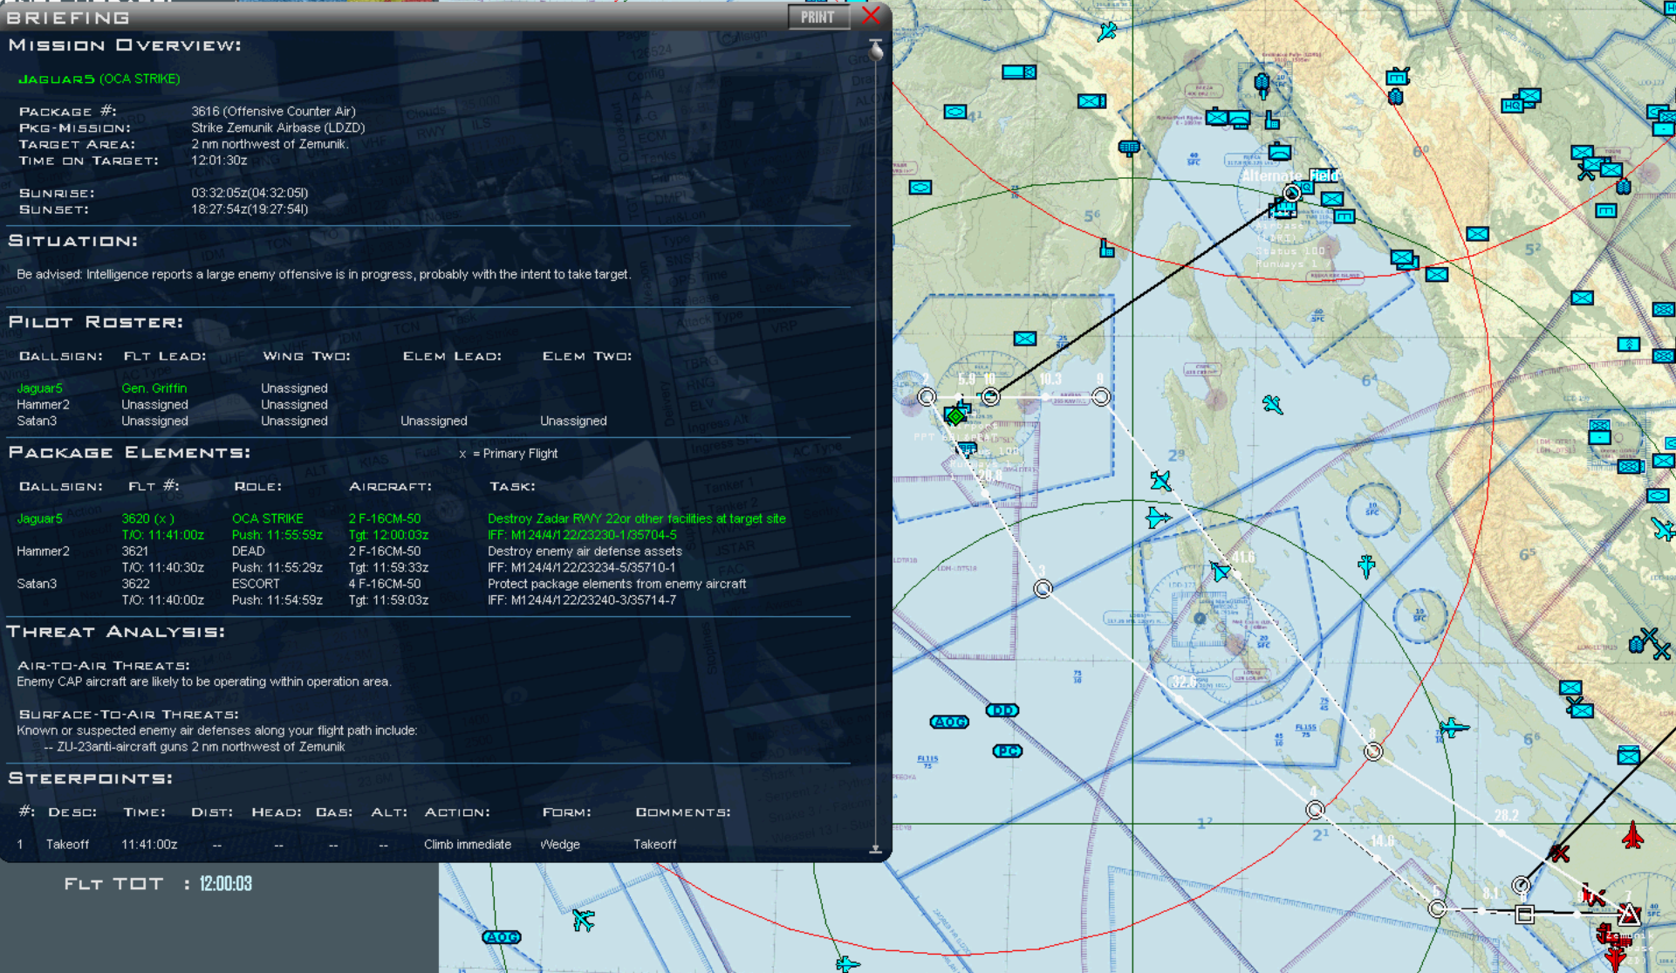
Task: Click flight number 3621 in Package Elements
Action: pyautogui.click(x=135, y=552)
